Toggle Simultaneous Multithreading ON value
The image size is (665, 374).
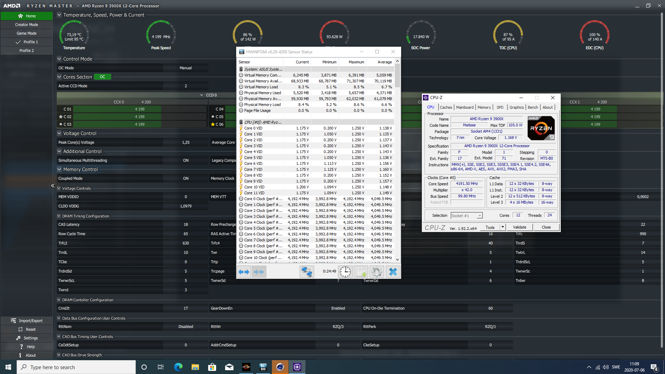[x=186, y=160]
